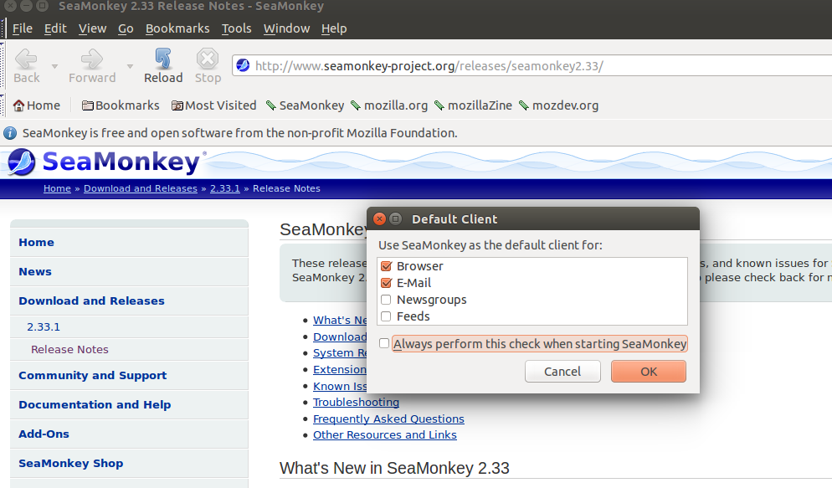Open the Bookmarks folder in bookmarks toolbar
Viewport: 832px width, 488px height.
121,105
